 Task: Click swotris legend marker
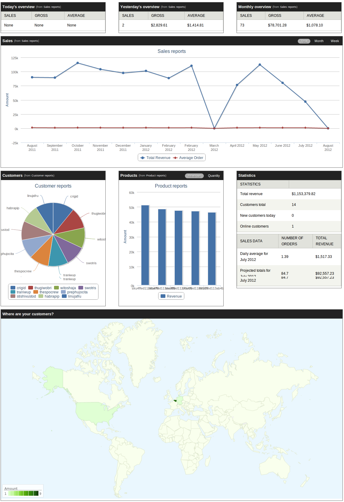pyautogui.click(x=81, y=288)
